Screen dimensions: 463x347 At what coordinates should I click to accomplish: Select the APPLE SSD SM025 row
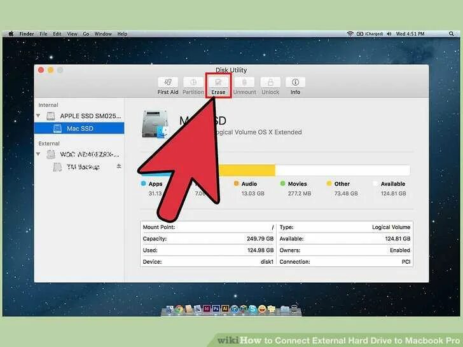(x=79, y=116)
